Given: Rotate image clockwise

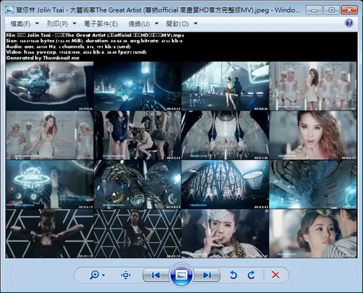Looking at the screenshot, I should [251, 275].
